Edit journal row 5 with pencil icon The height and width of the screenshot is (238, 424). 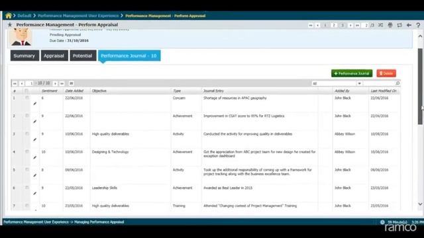(35, 175)
